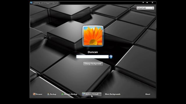Click the Restore Backup green icon
The height and width of the screenshot is (104, 186).
tap(62, 94)
